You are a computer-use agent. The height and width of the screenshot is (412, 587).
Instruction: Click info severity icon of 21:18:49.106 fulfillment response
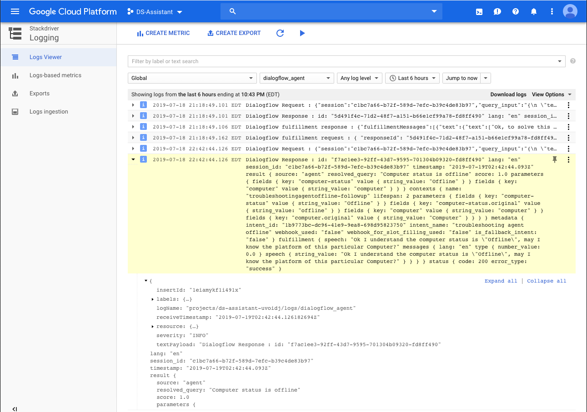tap(143, 127)
